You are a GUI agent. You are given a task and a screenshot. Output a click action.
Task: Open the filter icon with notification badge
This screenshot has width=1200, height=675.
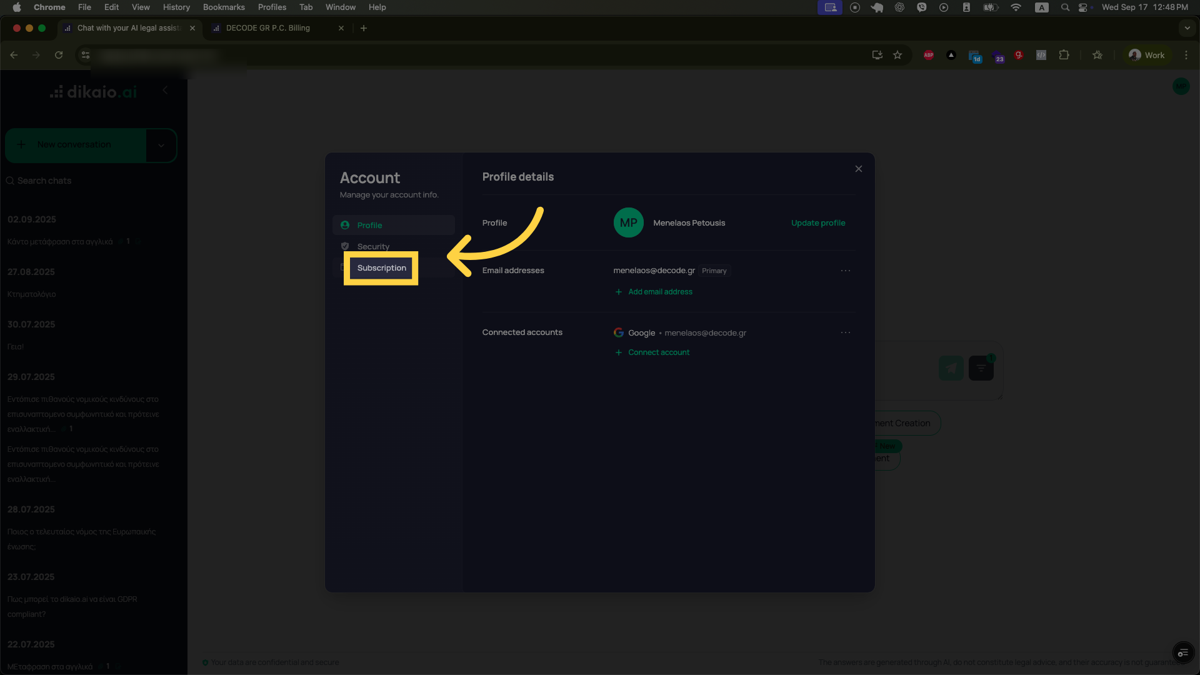(981, 368)
